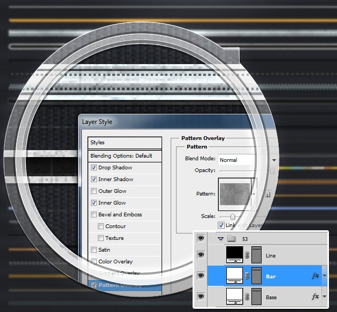The height and width of the screenshot is (312, 337).
Task: Click the fx icon on Bar layer
Action: (315, 276)
